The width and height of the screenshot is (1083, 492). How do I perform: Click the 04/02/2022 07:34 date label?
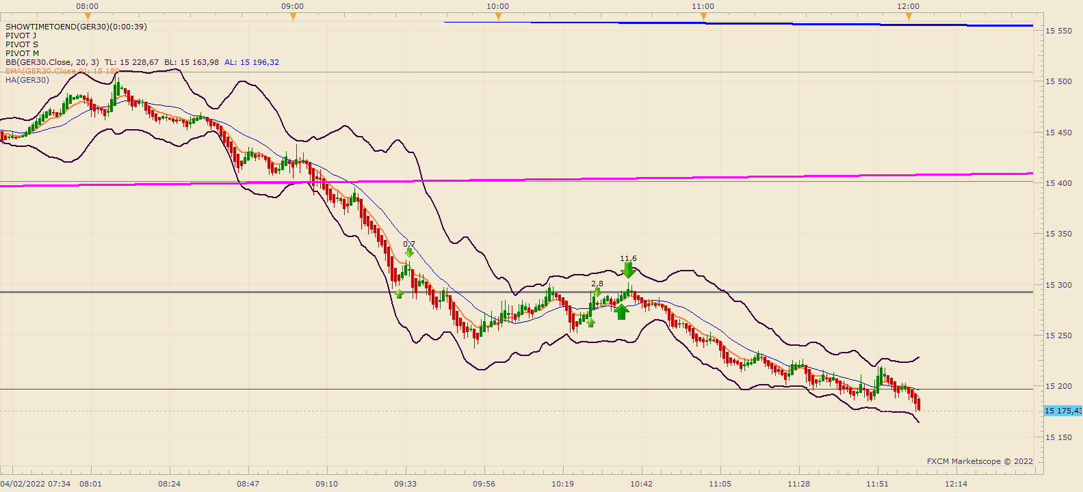[x=36, y=484]
